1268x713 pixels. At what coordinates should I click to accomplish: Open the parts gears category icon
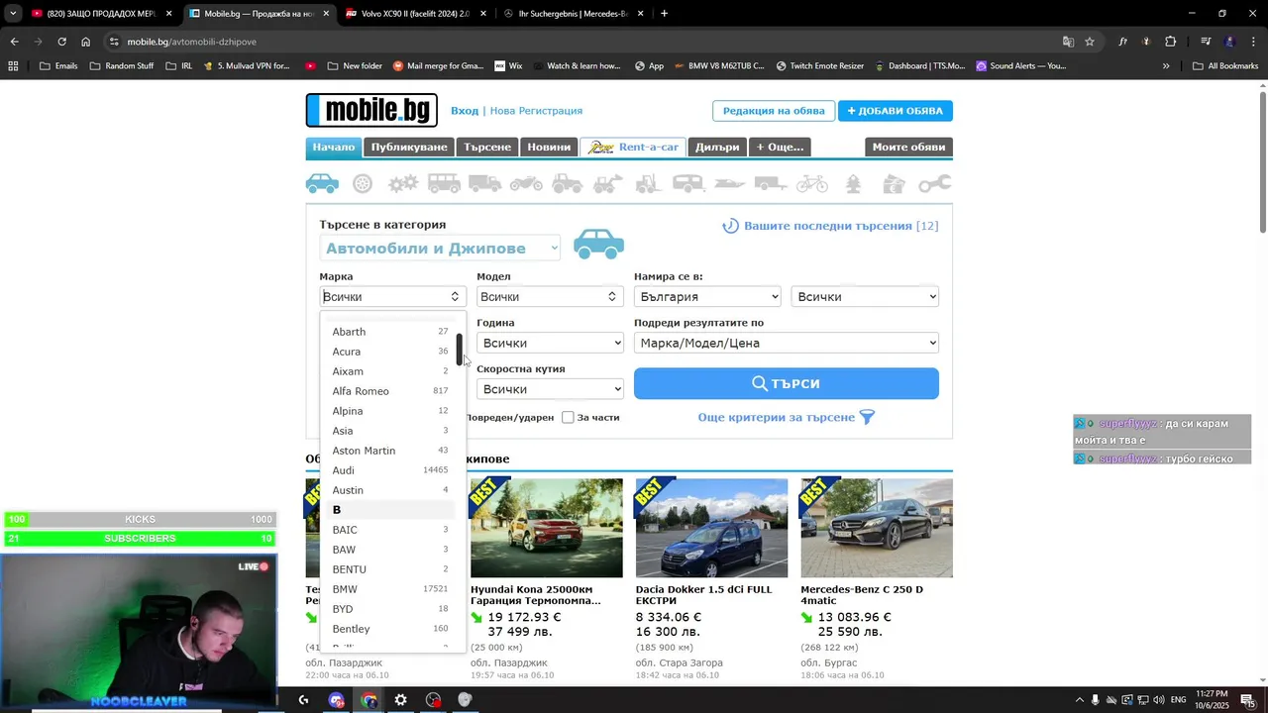pos(403,184)
